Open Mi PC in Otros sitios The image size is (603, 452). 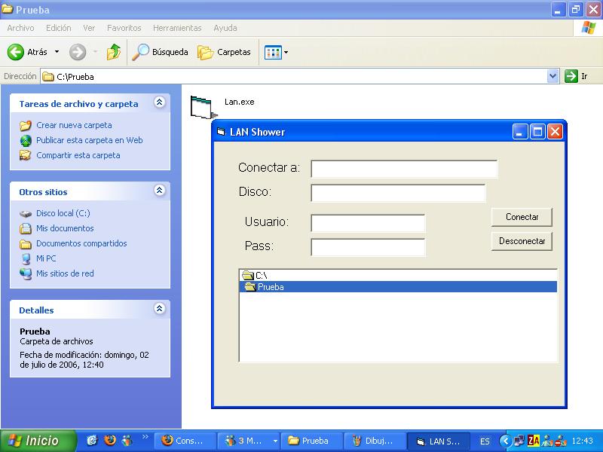click(x=46, y=258)
